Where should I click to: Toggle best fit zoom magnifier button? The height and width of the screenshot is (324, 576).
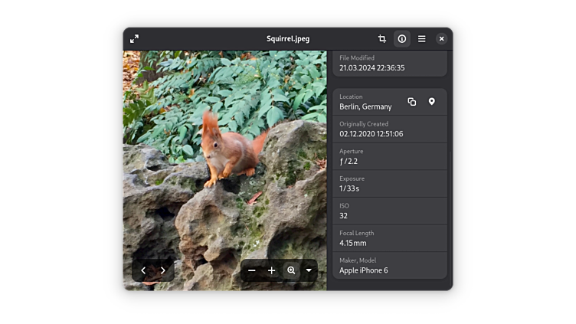pos(291,270)
